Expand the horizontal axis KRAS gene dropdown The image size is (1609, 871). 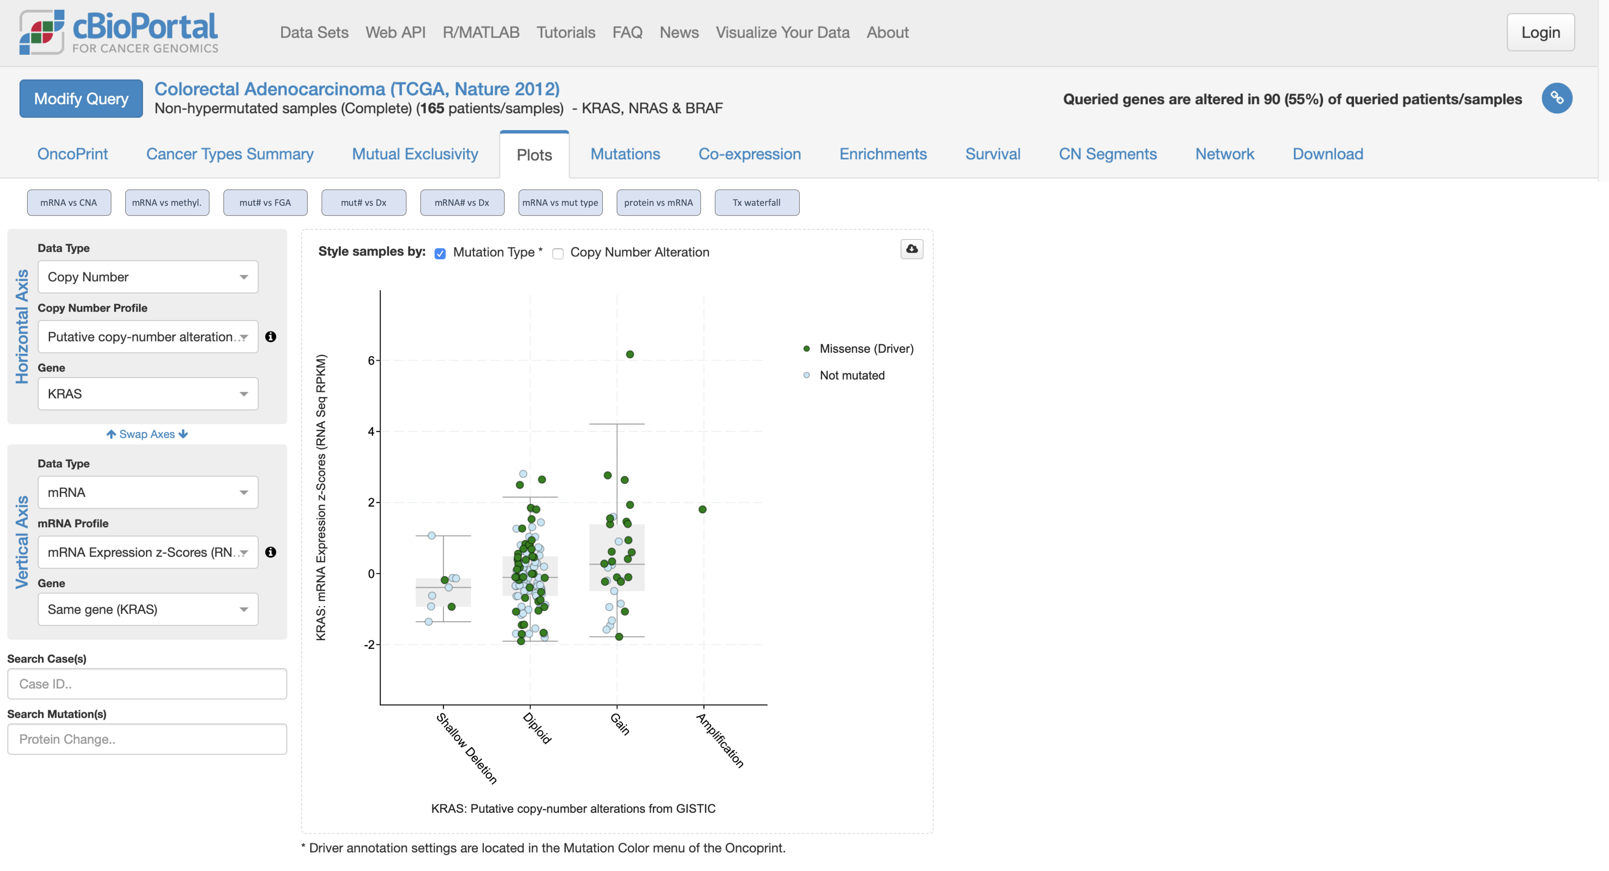148,394
